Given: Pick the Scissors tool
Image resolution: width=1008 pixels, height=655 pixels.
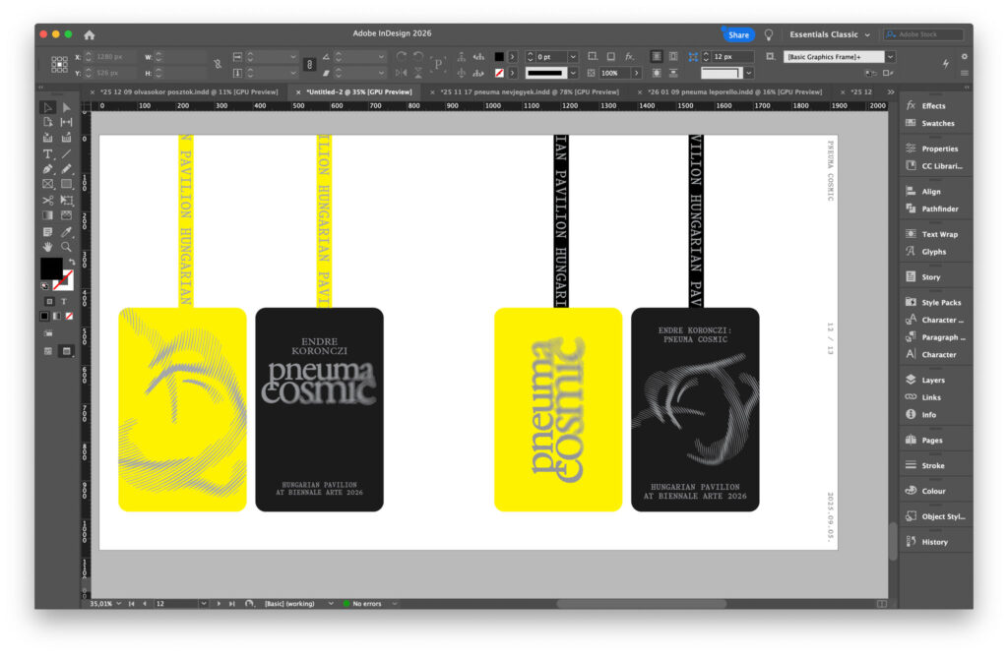Looking at the screenshot, I should 47,200.
